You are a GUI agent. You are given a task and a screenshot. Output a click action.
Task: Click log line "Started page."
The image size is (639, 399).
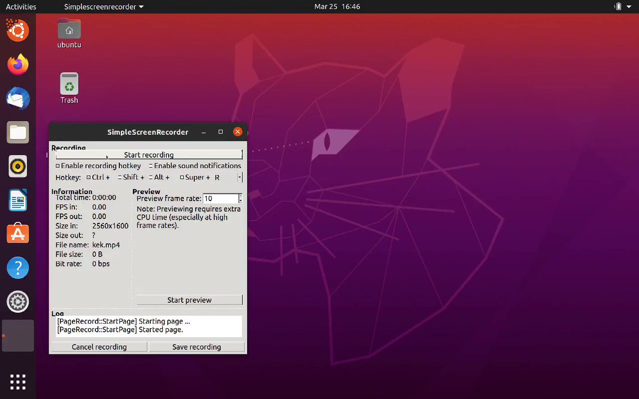[120, 330]
